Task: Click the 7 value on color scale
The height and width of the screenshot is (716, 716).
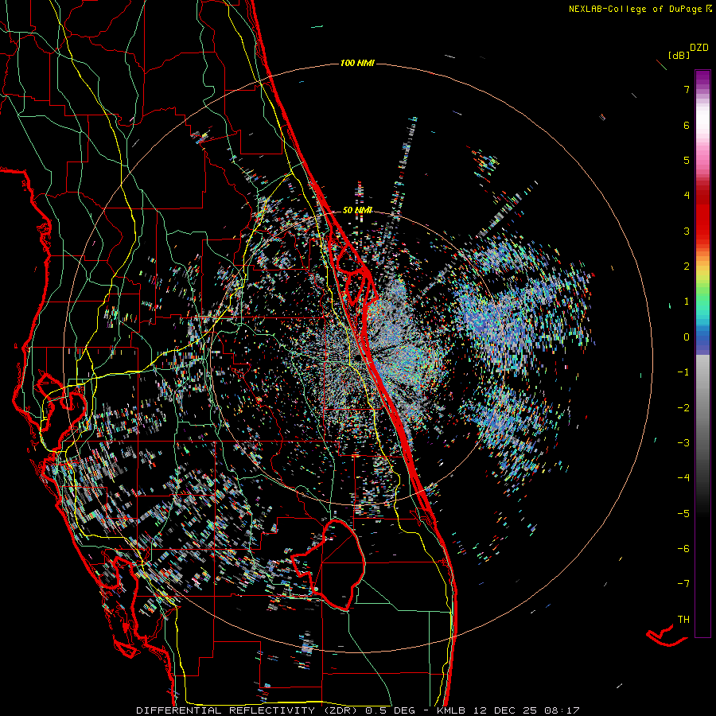Action: [687, 89]
